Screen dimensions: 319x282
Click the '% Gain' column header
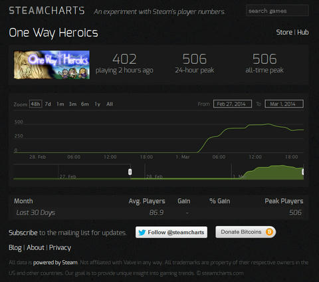[x=220, y=201]
